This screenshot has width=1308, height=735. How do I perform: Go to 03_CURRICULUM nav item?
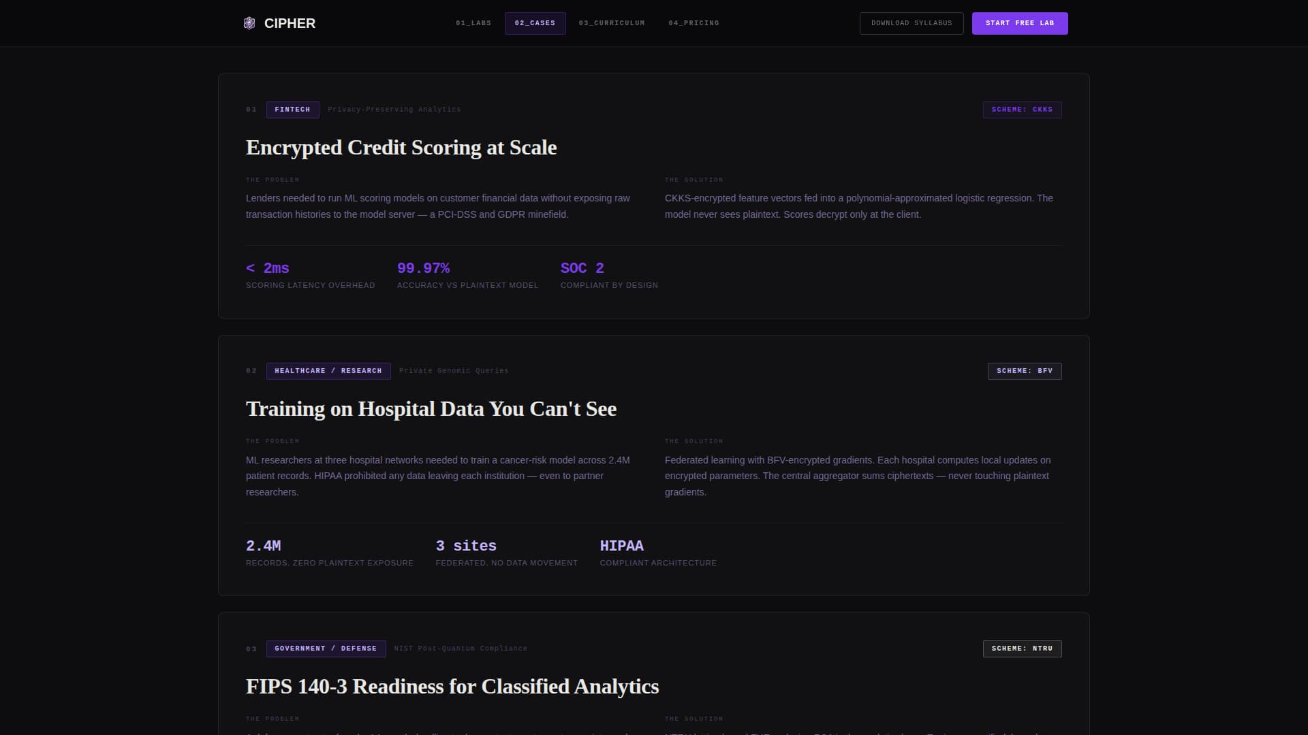(612, 23)
